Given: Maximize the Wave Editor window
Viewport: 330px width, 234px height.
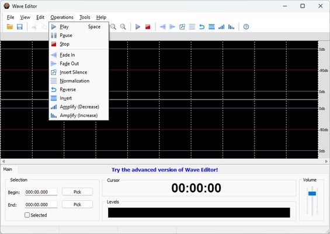Looking at the screenshot, I should coord(303,6).
